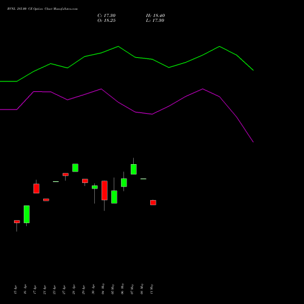
Task: Select the 11 May date label
Action: point(152,289)
